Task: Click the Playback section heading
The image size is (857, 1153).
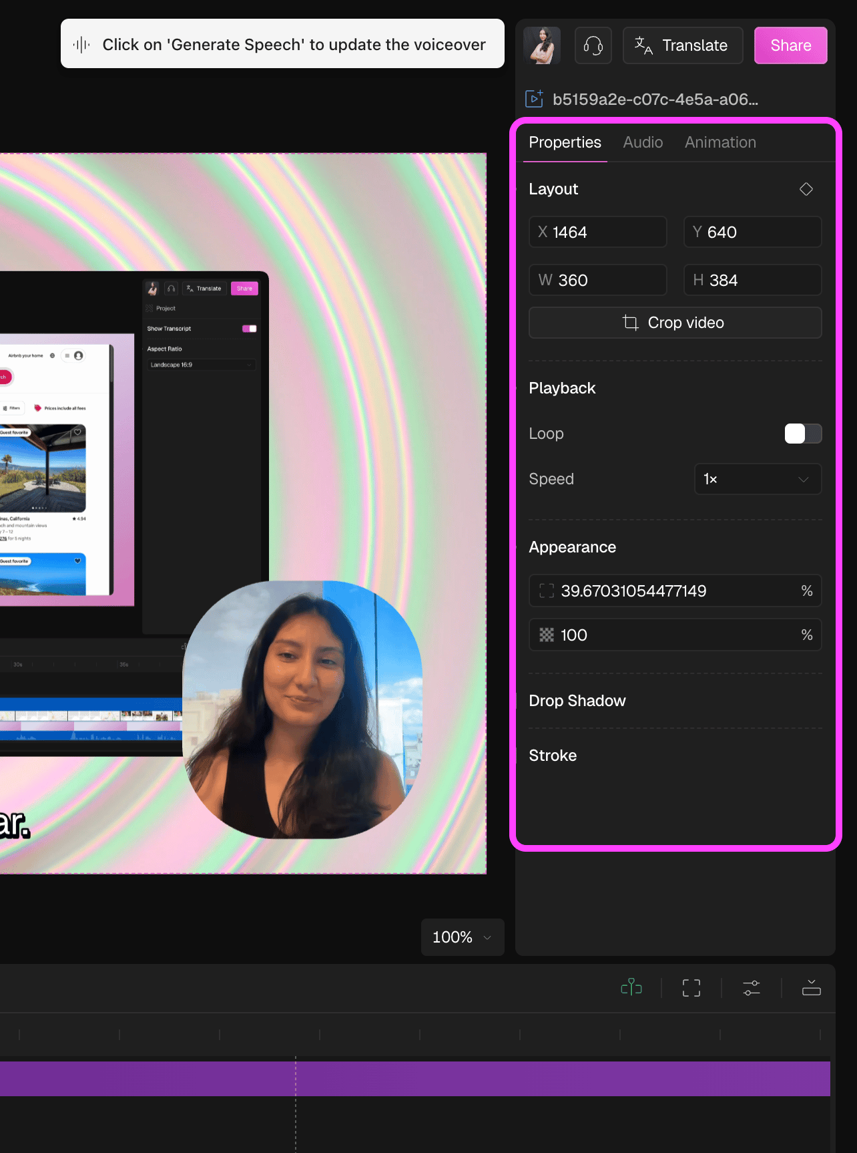Action: pos(562,388)
